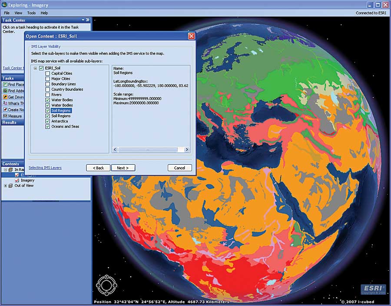This screenshot has width=391, height=306.
Task: Uncheck the Oceans and Seas checkbox
Action: (48, 126)
